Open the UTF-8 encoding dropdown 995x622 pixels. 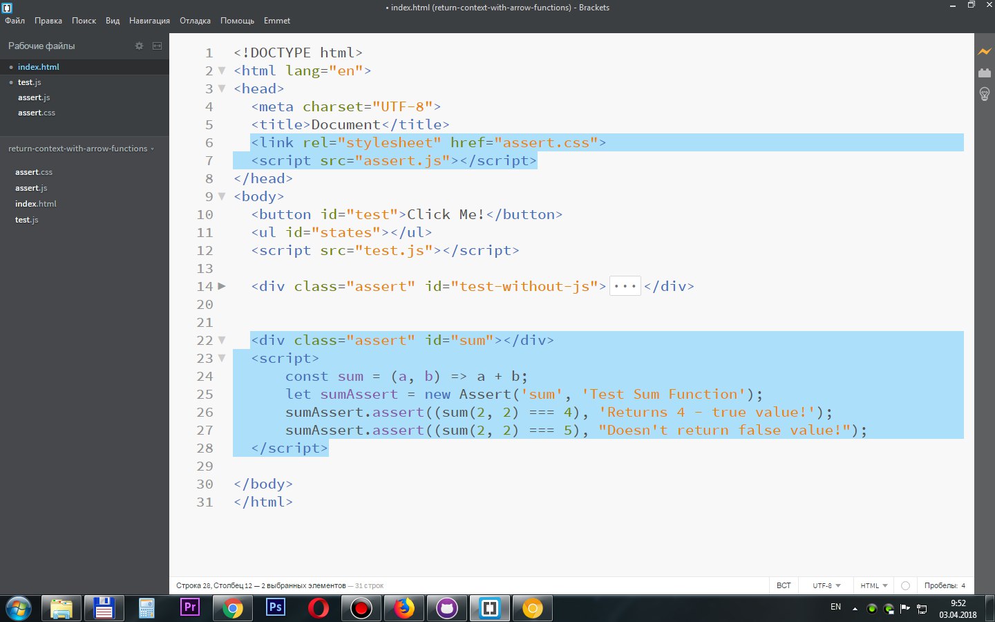click(826, 585)
